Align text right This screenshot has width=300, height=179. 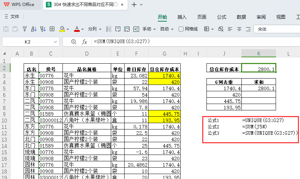(248, 29)
